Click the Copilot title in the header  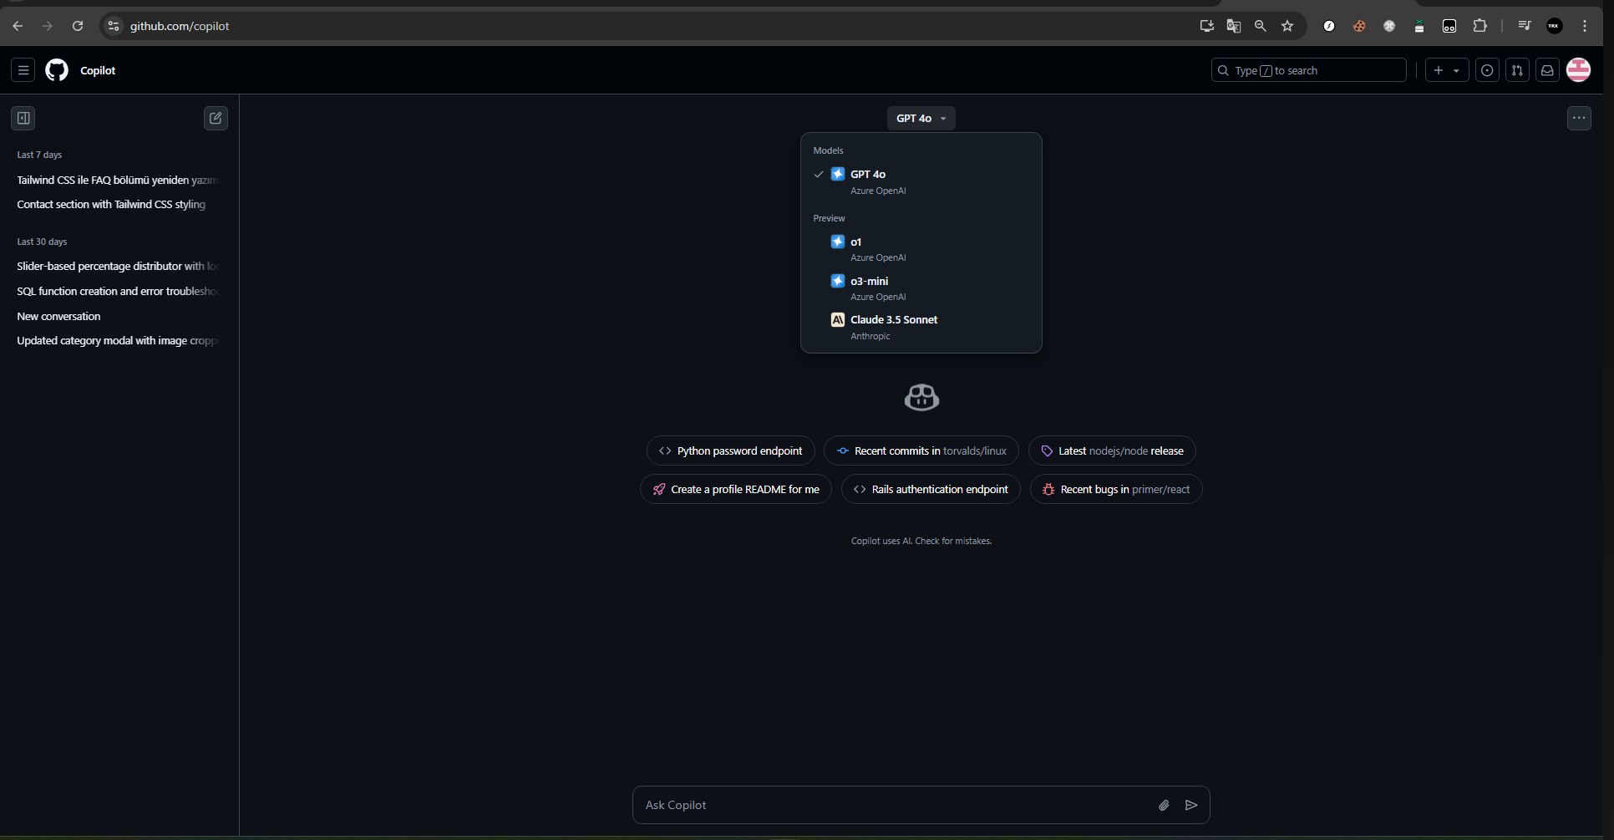(98, 70)
